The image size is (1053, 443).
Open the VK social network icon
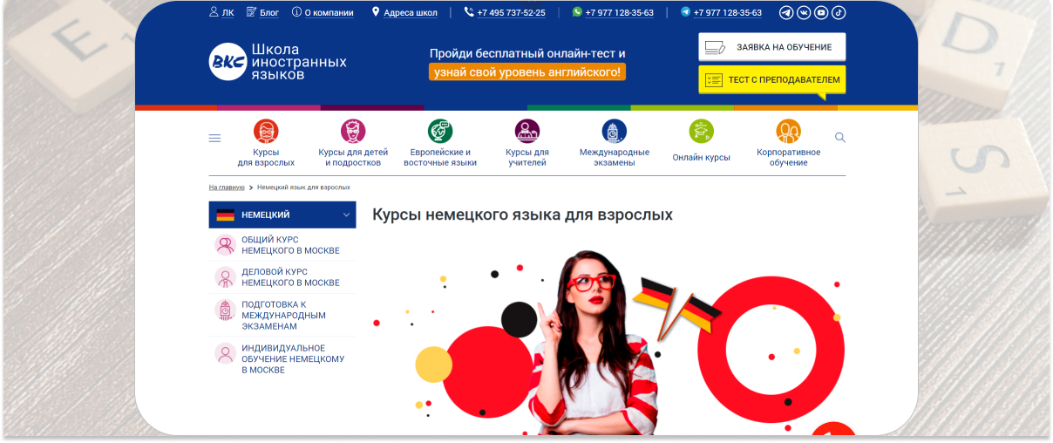point(804,13)
